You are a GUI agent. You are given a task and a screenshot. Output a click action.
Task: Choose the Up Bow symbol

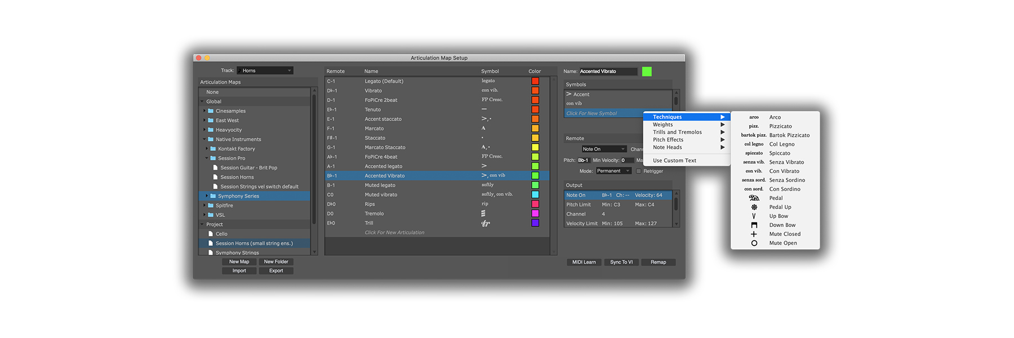(754, 216)
